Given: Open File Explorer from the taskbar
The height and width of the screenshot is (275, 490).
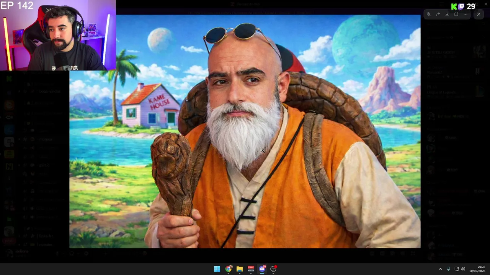Looking at the screenshot, I should click(x=240, y=269).
